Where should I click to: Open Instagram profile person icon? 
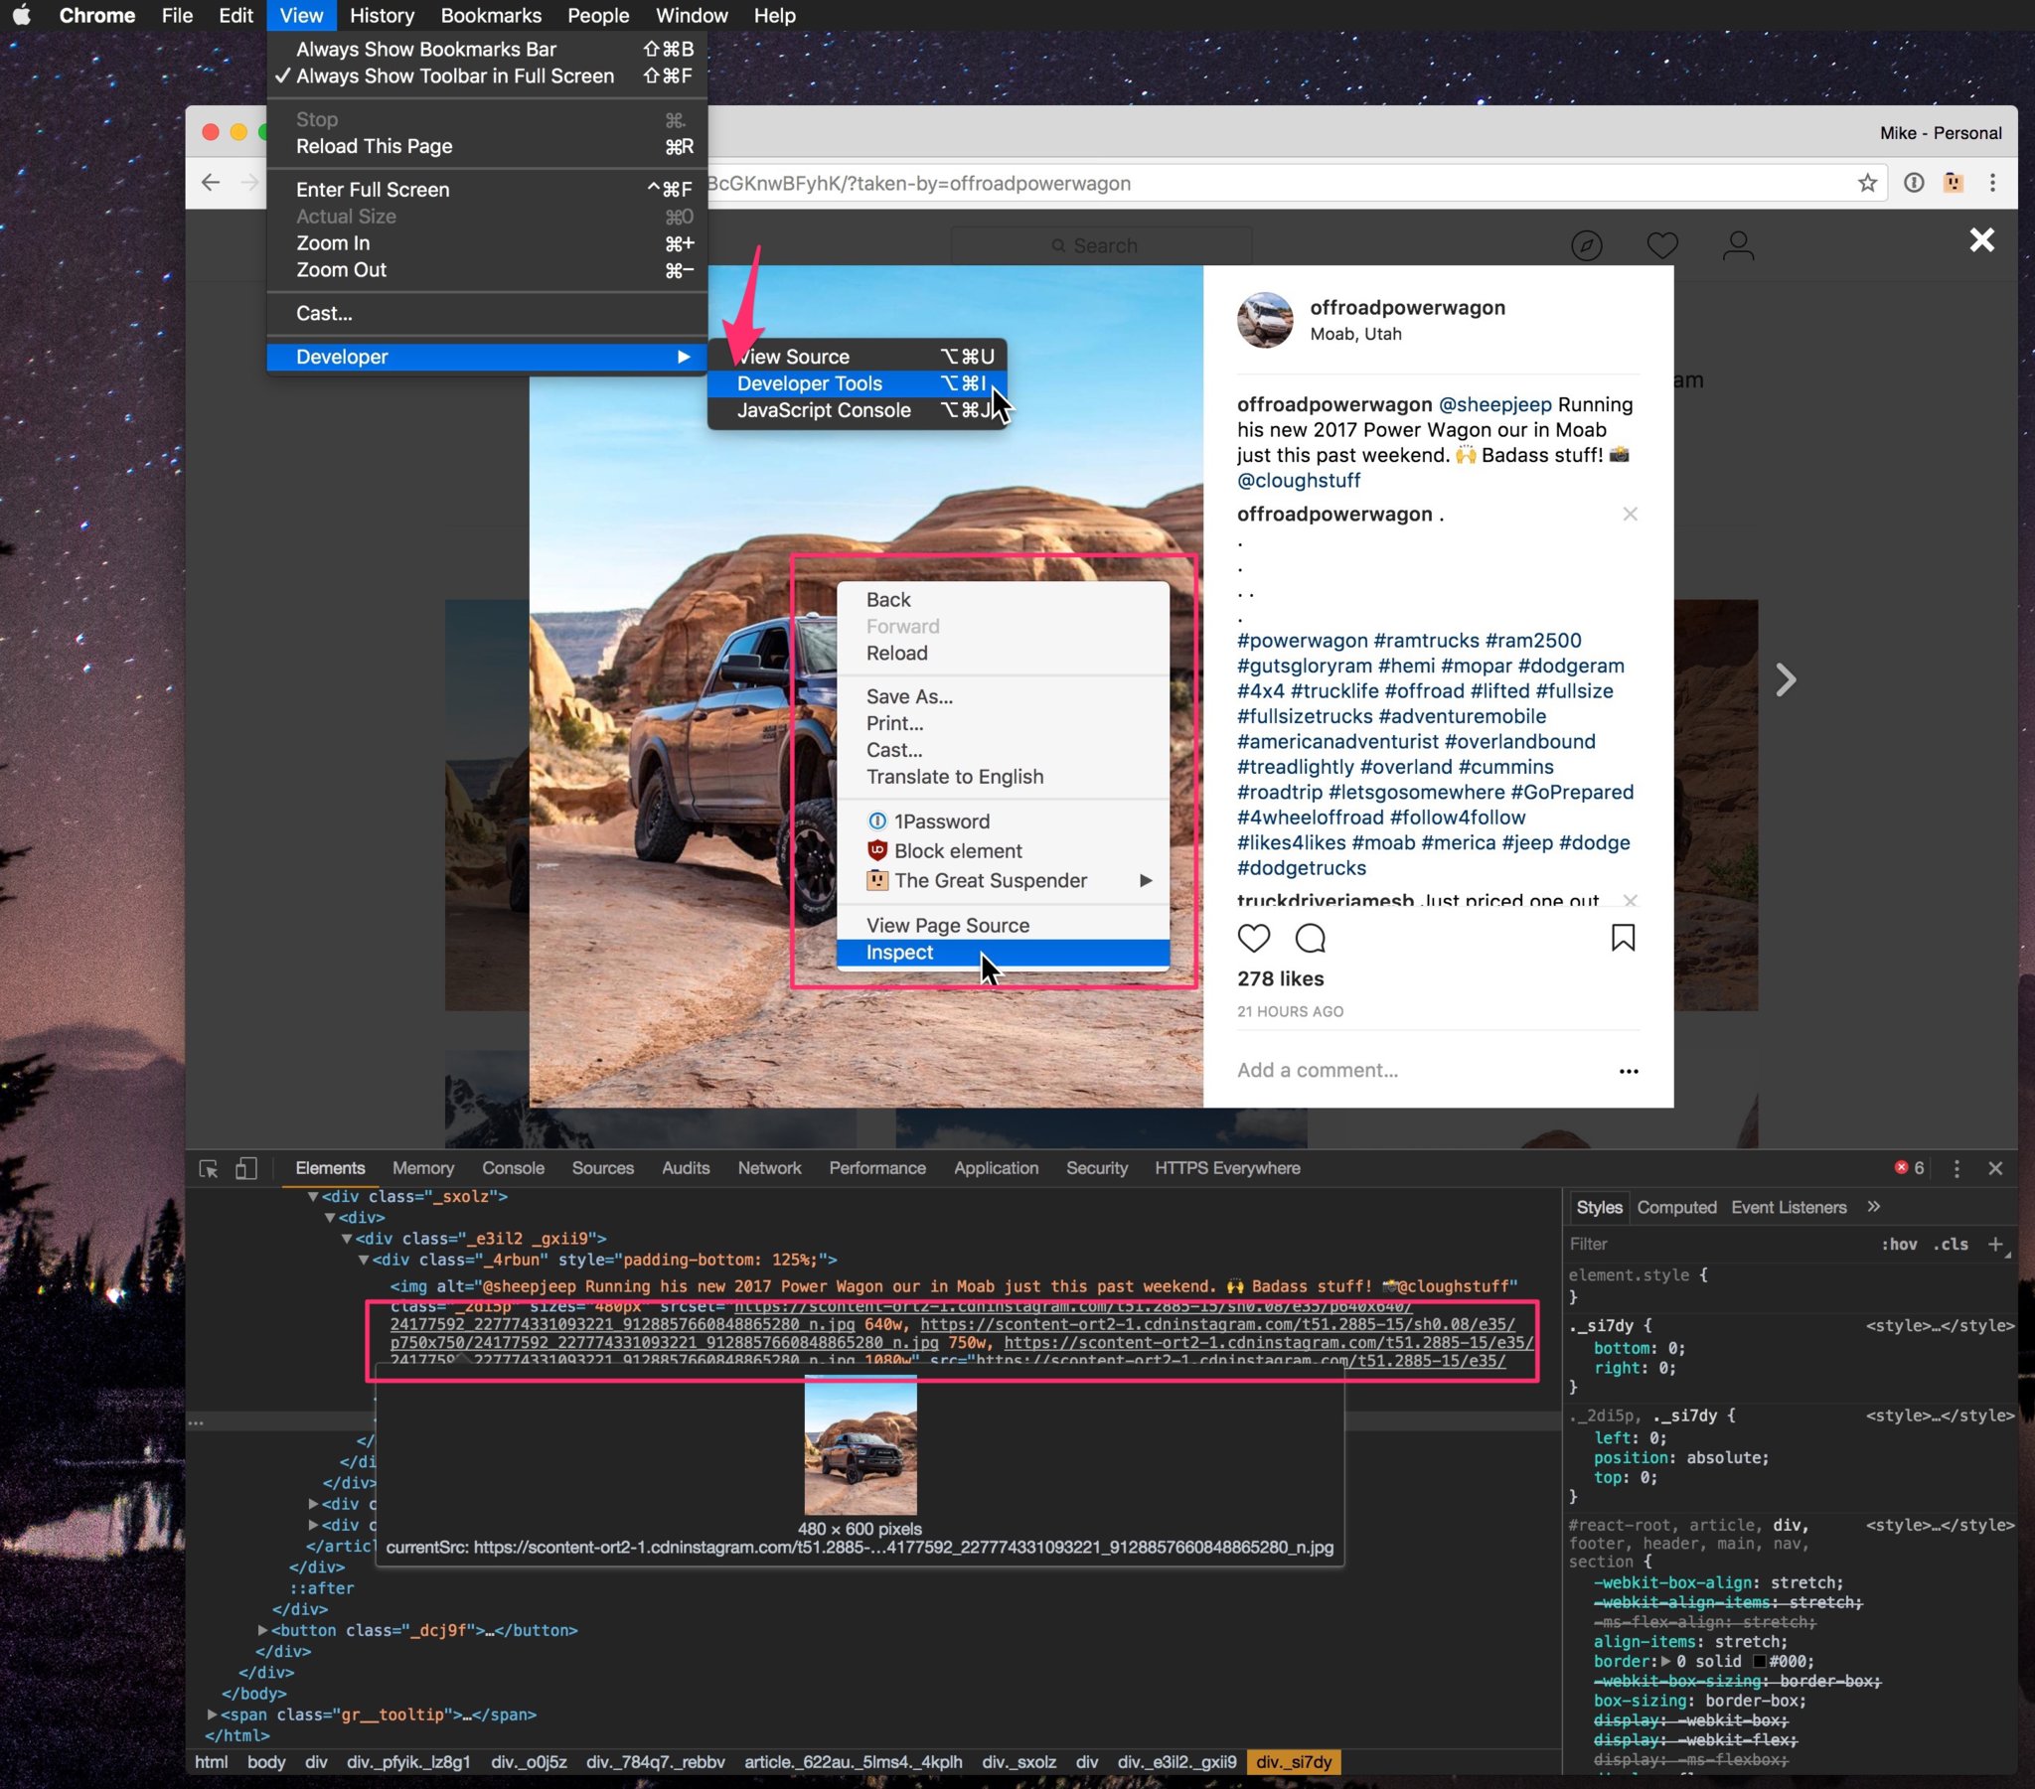click(x=1738, y=245)
